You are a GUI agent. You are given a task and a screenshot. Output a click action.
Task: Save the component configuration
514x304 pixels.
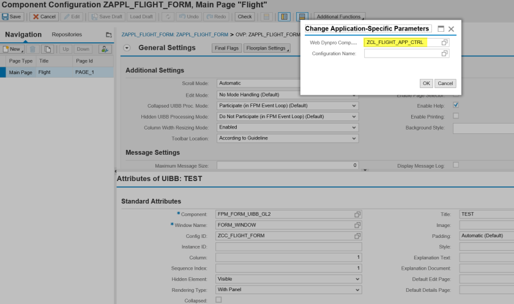coord(12,17)
